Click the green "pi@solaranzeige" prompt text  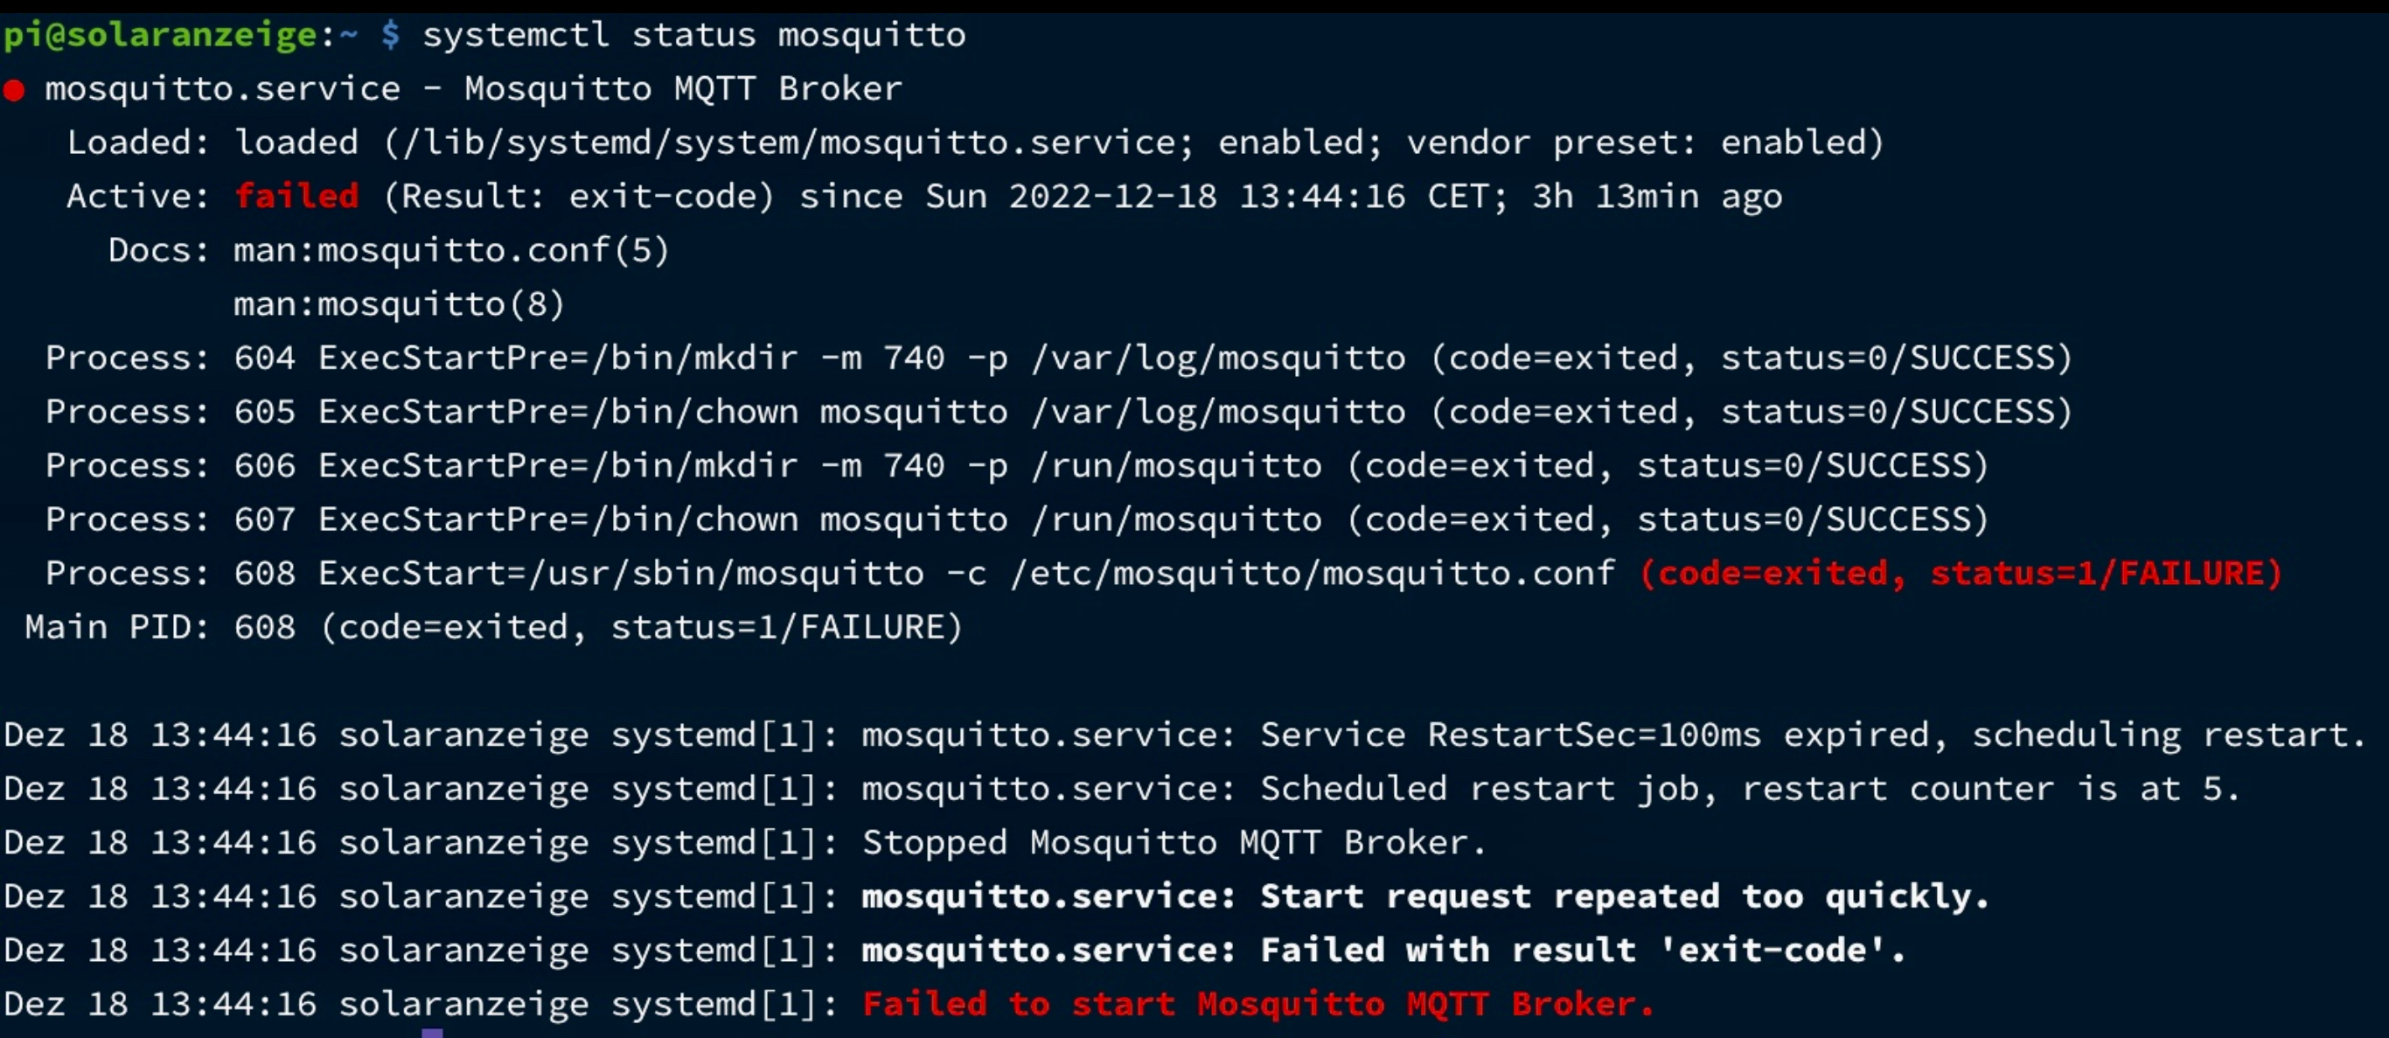tap(159, 35)
